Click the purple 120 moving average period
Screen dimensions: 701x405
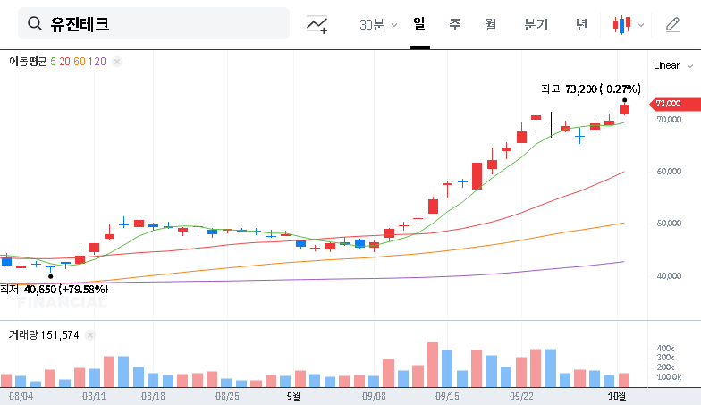tap(98, 62)
